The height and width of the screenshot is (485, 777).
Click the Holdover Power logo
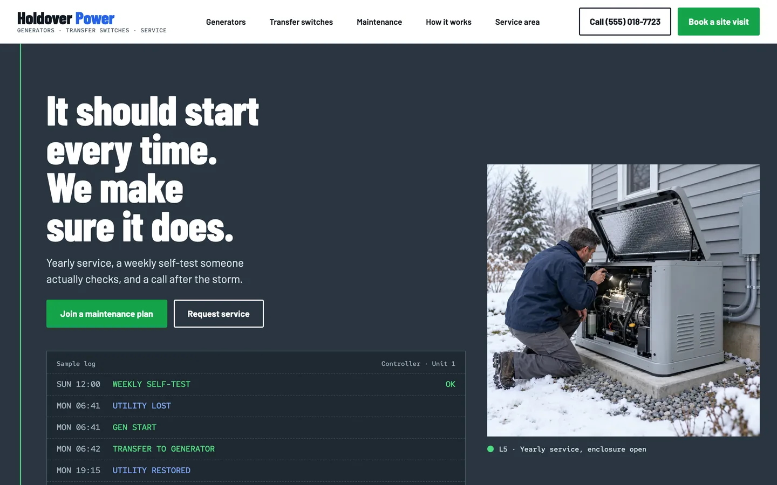pyautogui.click(x=66, y=18)
